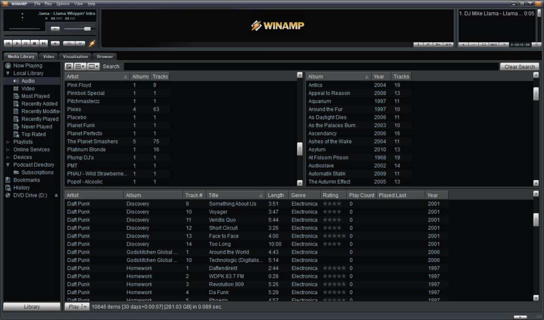
Task: Open the Options menu
Action: [63, 4]
